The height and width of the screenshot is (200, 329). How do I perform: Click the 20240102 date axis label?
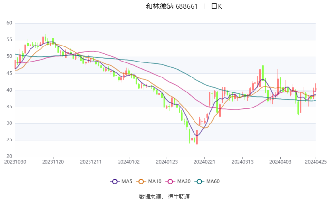128,162
